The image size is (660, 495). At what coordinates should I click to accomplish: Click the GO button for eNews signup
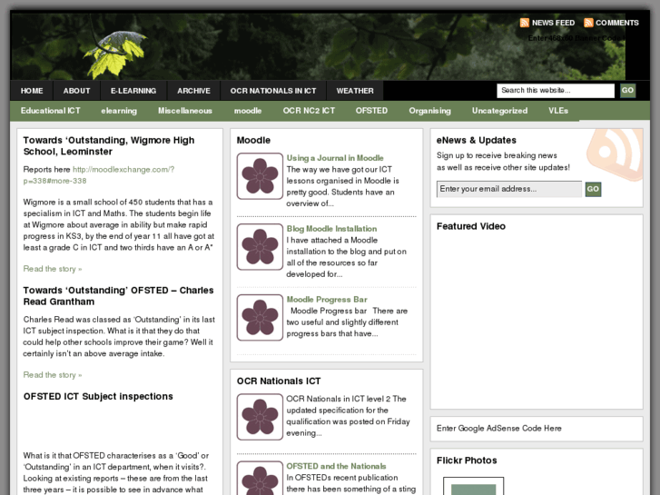point(593,189)
